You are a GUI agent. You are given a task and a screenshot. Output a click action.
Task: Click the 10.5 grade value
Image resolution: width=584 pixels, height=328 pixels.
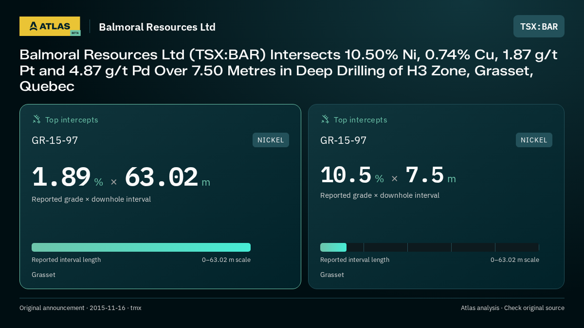pyautogui.click(x=346, y=175)
